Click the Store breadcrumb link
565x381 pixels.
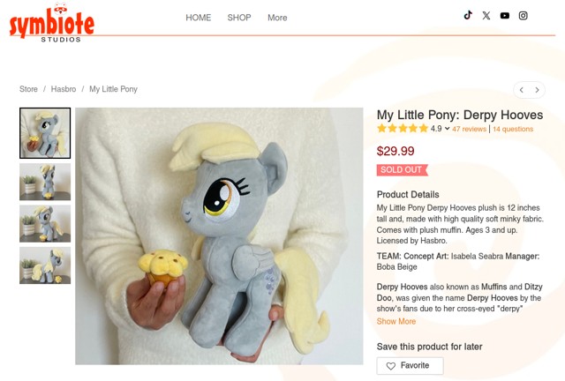tap(29, 89)
